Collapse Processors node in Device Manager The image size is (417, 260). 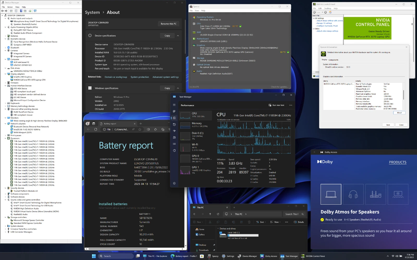coord(5,138)
